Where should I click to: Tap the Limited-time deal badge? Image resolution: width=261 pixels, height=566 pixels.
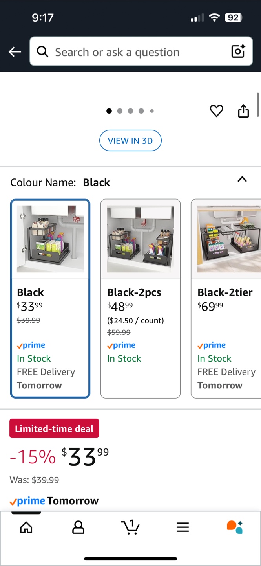tap(54, 428)
